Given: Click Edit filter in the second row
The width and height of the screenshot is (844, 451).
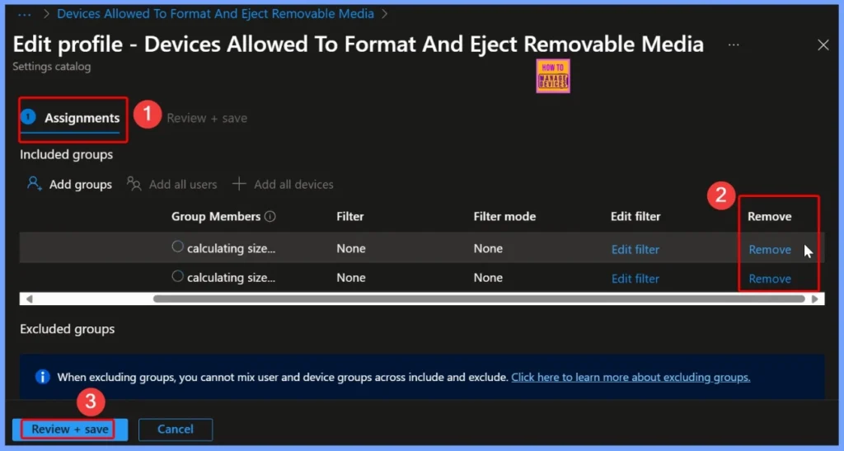Looking at the screenshot, I should (x=635, y=279).
